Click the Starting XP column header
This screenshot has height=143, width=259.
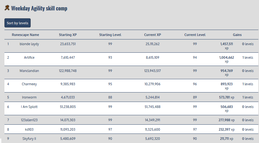tap(68, 35)
